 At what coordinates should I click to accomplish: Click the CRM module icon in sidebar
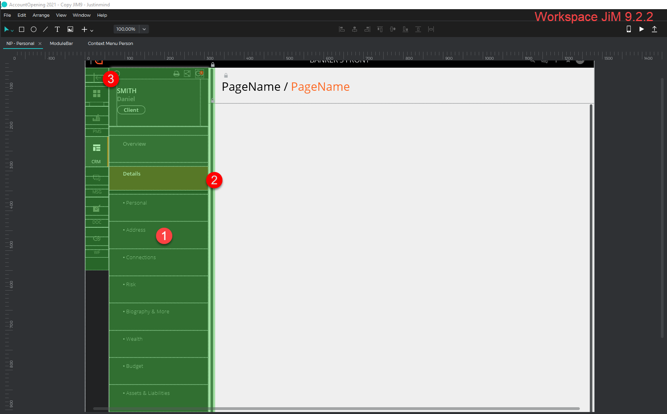pos(97,152)
